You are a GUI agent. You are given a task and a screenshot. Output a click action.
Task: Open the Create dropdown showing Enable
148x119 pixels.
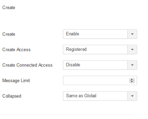(100, 34)
